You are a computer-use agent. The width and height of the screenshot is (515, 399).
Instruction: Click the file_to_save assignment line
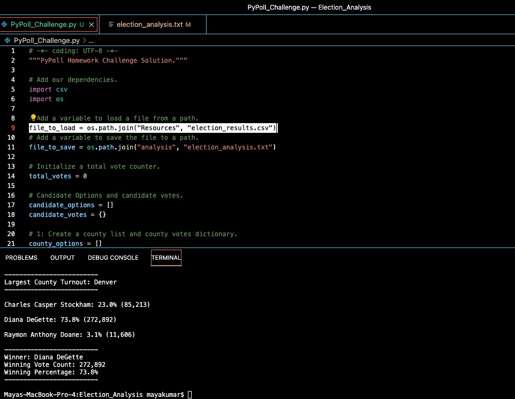point(153,147)
